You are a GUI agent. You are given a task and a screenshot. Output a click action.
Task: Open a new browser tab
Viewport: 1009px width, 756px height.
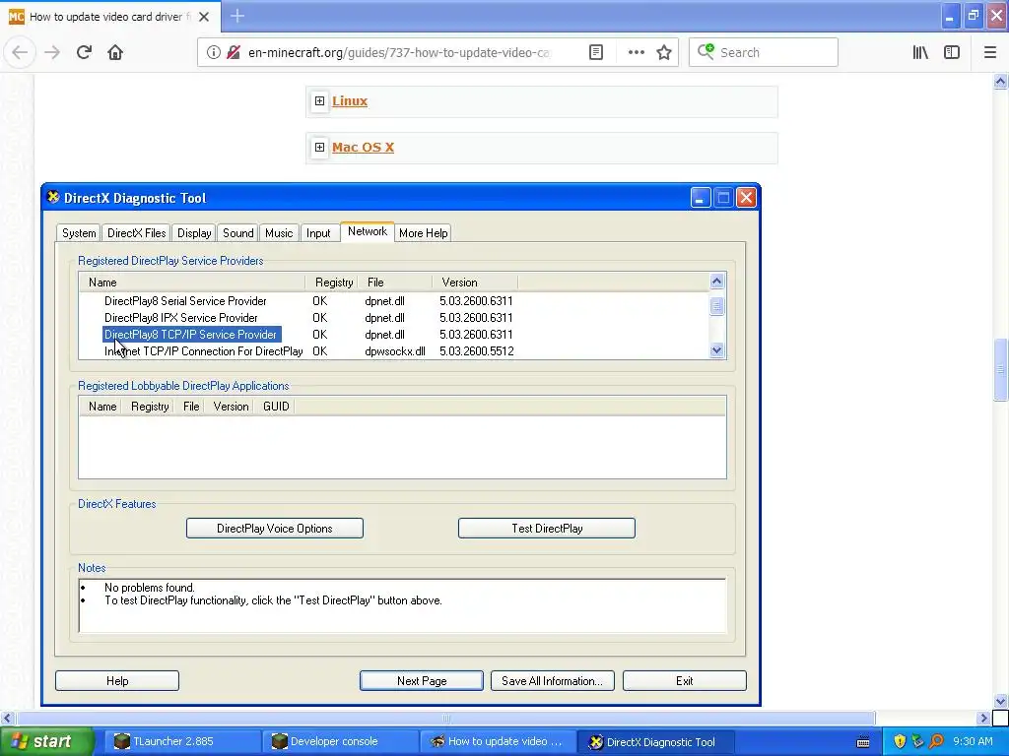click(x=236, y=16)
